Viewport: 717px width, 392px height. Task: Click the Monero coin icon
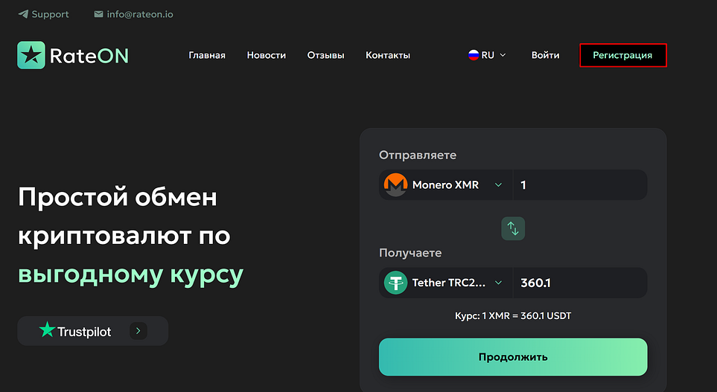pyautogui.click(x=395, y=184)
